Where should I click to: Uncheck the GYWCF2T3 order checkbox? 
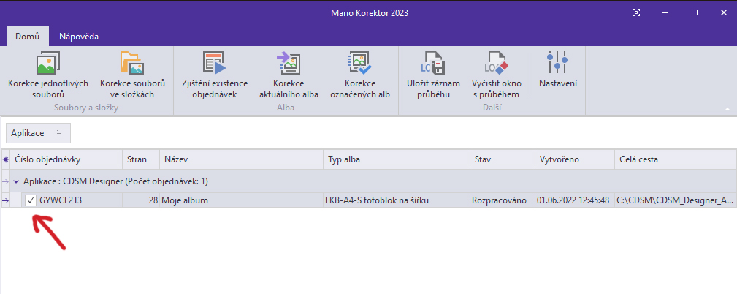coord(31,200)
